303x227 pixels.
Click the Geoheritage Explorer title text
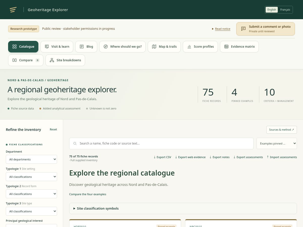pyautogui.click(x=48, y=10)
